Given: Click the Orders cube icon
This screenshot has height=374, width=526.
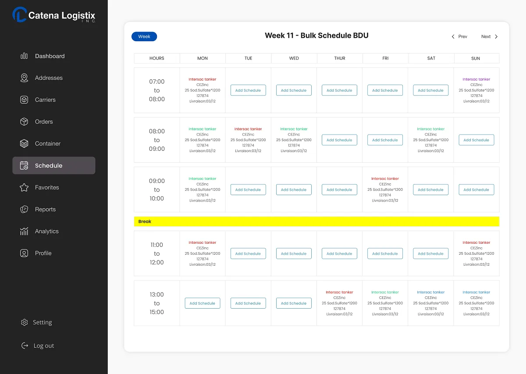Looking at the screenshot, I should (x=24, y=122).
